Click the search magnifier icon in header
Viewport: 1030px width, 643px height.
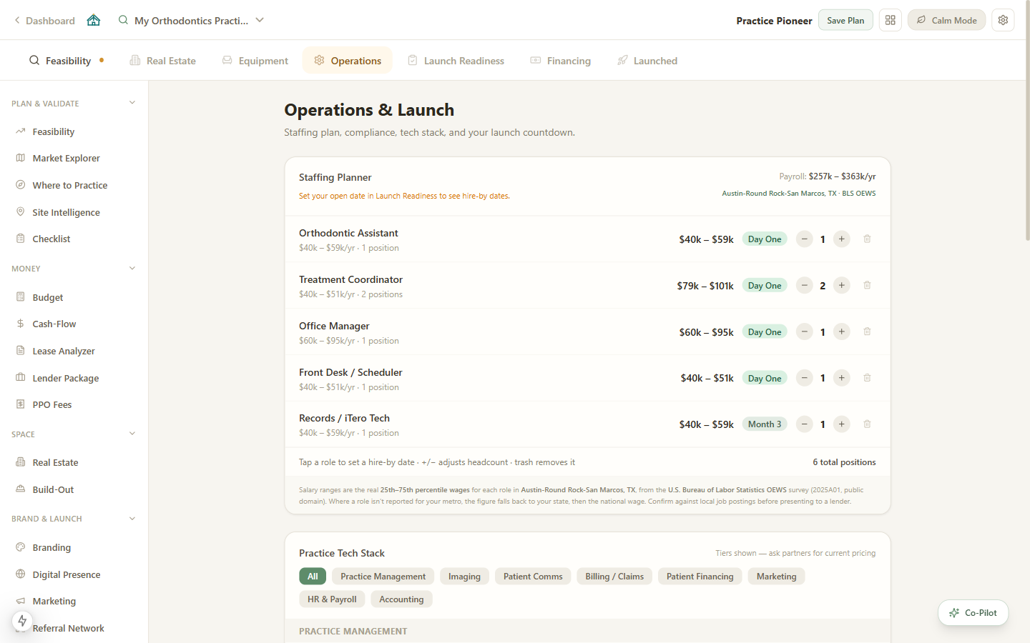point(123,20)
